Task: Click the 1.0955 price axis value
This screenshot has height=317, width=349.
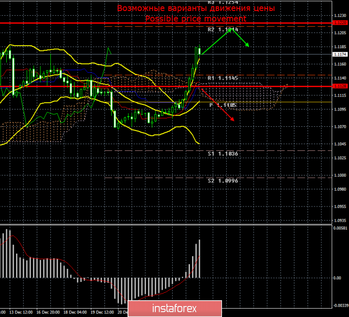Action: [x=340, y=206]
